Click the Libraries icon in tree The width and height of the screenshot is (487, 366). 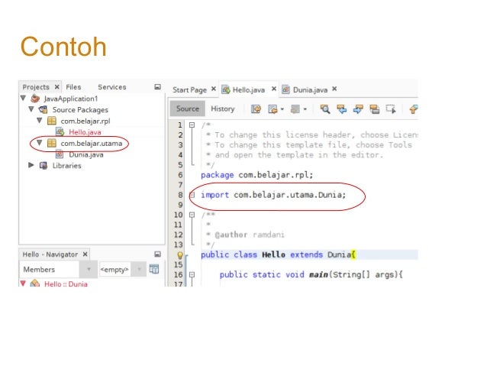44,166
